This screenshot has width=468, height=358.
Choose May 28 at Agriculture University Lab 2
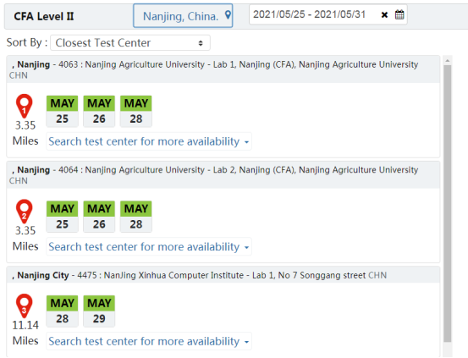(x=136, y=217)
